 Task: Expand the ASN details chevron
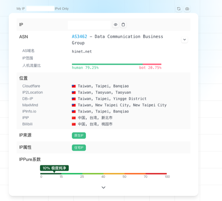[x=185, y=40]
